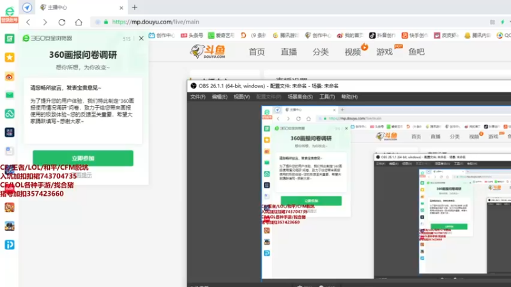
Task: Open the dark blue app sidebar icon
Action: coord(10,133)
